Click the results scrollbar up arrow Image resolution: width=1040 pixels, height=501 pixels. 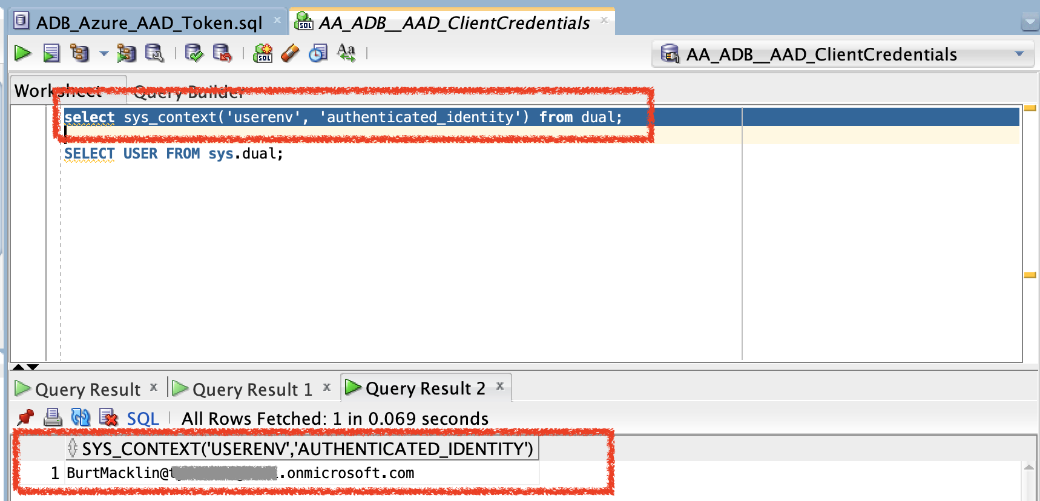pos(1029,467)
